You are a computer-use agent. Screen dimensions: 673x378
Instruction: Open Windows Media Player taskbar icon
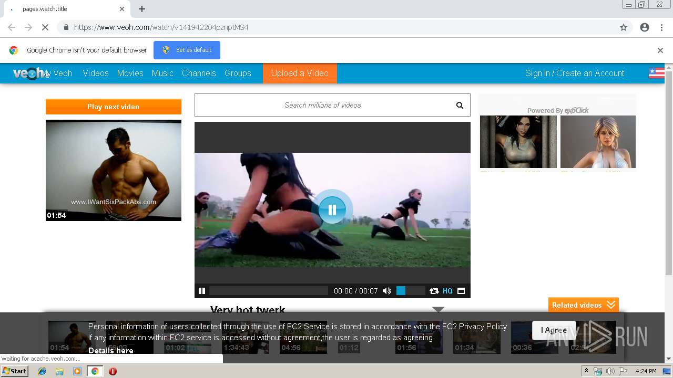point(77,371)
